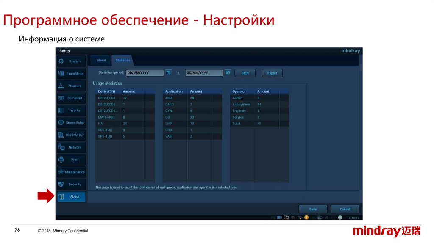434x243 pixels.
Task: Select the Anonymous operator row
Action: pos(260,105)
